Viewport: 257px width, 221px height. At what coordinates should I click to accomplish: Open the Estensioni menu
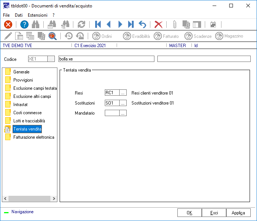37,15
